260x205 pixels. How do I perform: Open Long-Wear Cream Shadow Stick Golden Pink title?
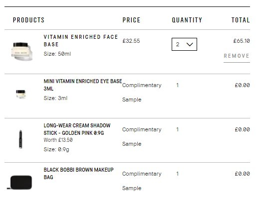click(77, 129)
